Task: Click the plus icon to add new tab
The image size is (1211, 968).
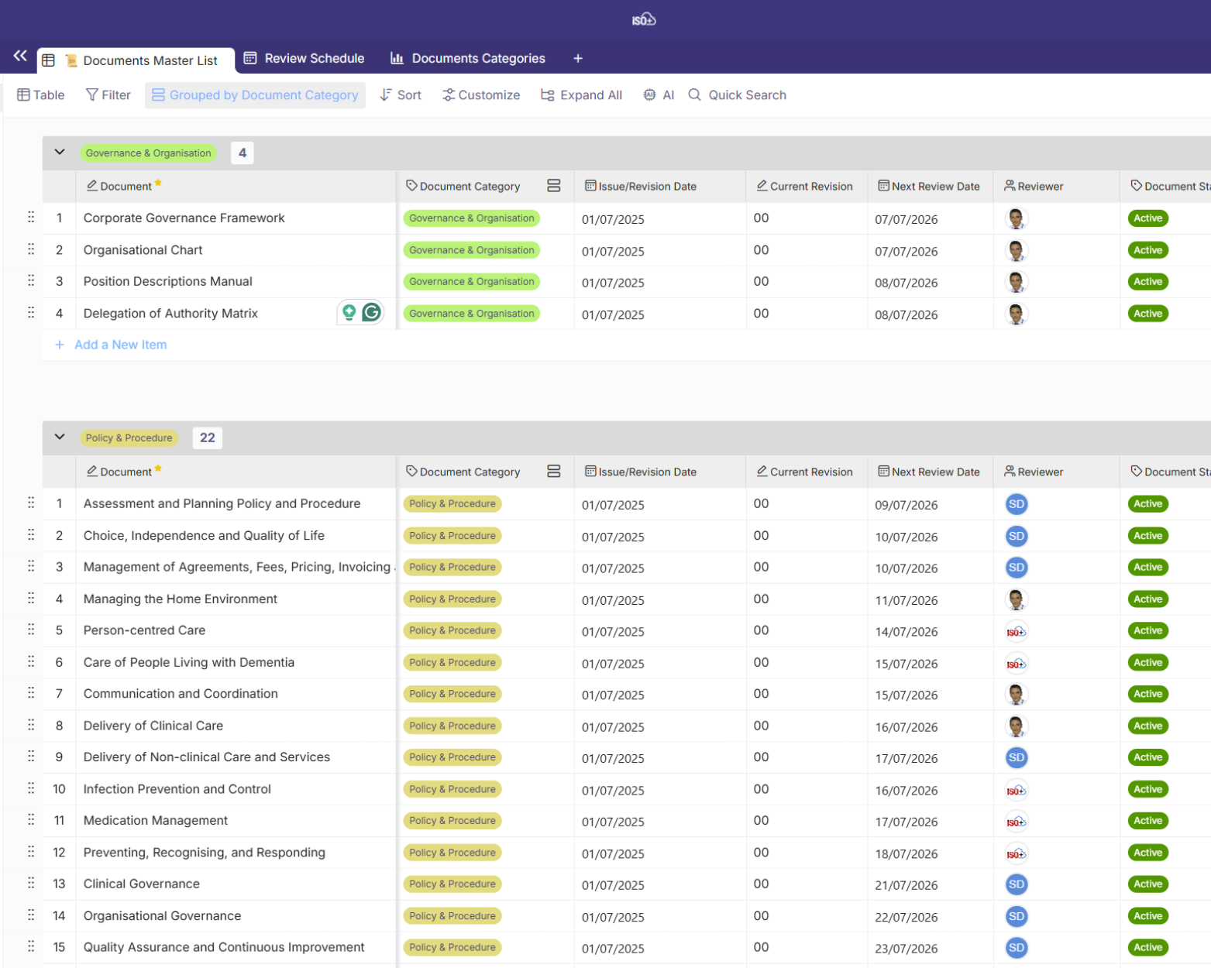Action: [577, 59]
